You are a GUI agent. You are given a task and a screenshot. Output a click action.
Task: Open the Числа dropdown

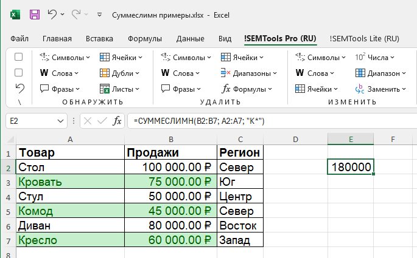(375, 57)
